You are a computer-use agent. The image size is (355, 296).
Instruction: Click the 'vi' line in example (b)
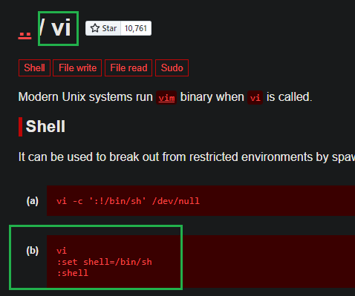tap(62, 251)
